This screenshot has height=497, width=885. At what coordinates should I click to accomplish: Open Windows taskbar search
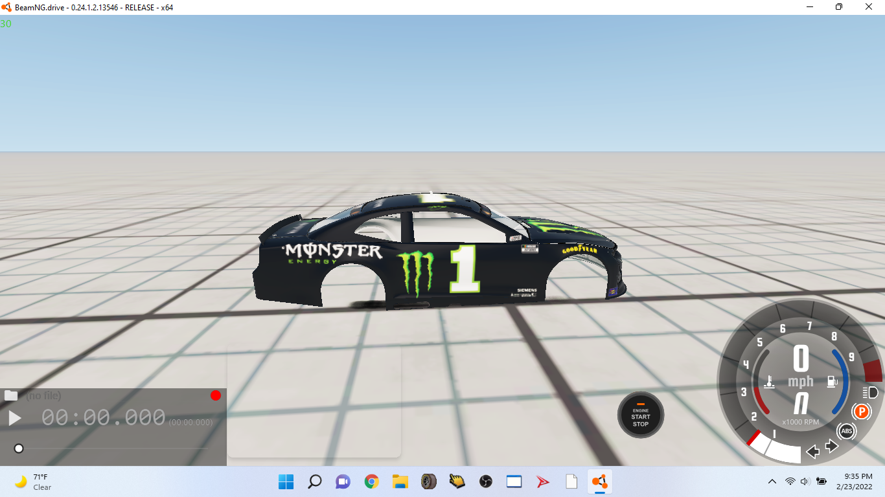(315, 481)
